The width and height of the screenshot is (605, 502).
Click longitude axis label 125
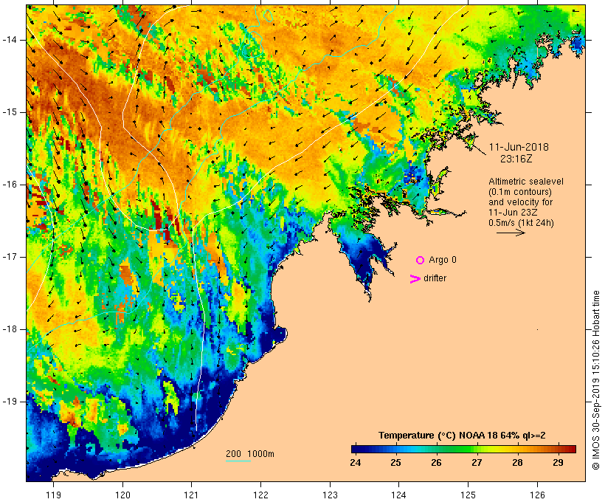(468, 495)
